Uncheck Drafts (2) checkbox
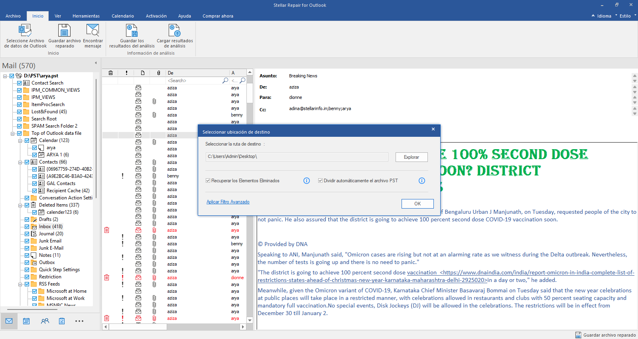 coord(27,219)
